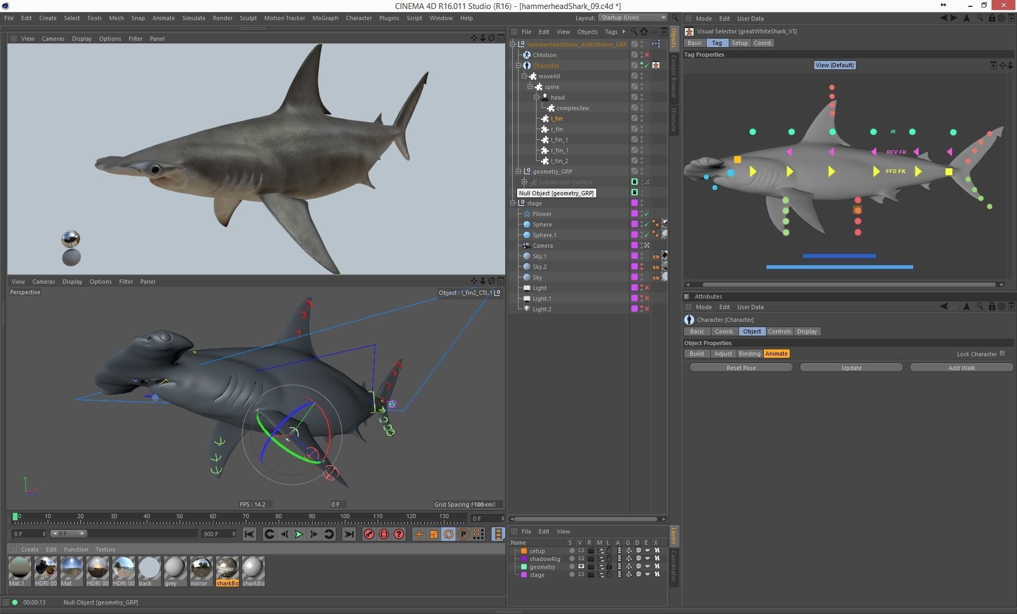Switch to the Setup tab of Visual Selector
Viewport: 1017px width, 614px height.
(739, 43)
